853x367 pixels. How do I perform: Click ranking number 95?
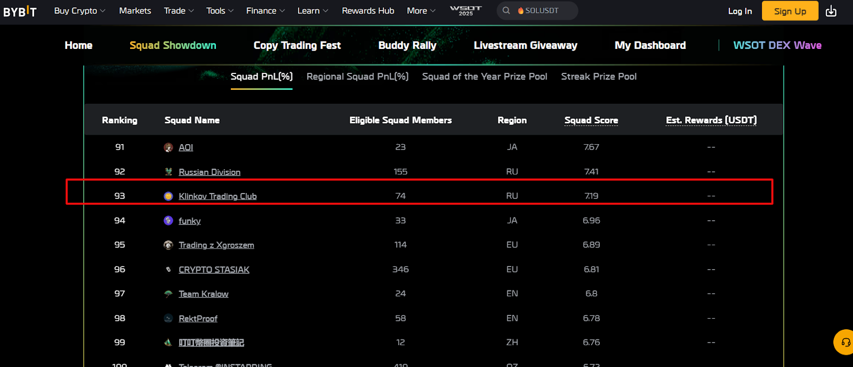119,245
